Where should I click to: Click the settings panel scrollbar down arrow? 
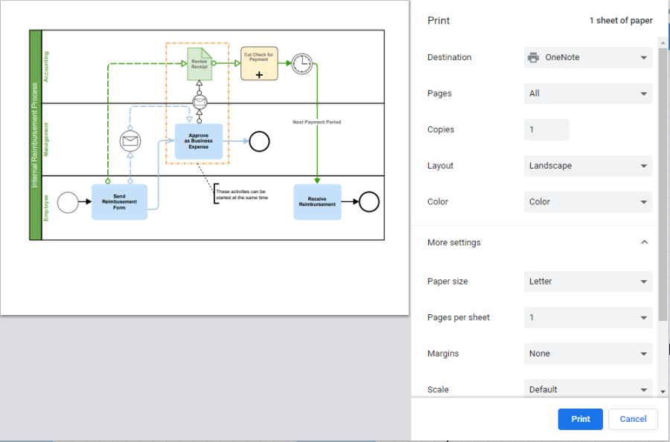[x=663, y=391]
